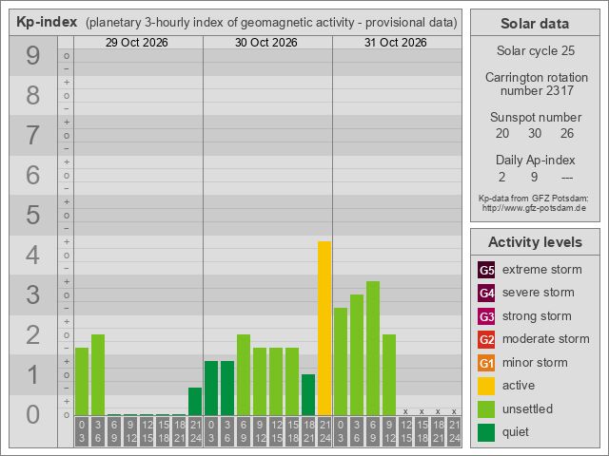The width and height of the screenshot is (609, 456).
Task: Click the 'Kp-data from GFZ Potsdam:' text
Action: [x=534, y=199]
